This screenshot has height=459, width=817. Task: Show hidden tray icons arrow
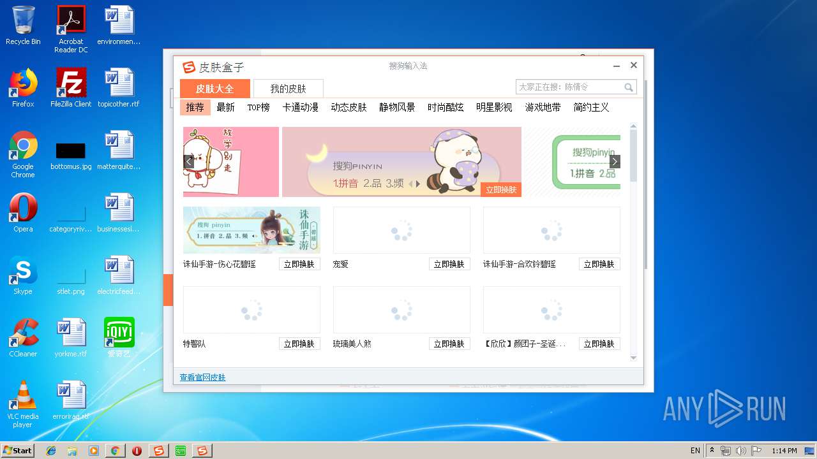click(x=712, y=451)
